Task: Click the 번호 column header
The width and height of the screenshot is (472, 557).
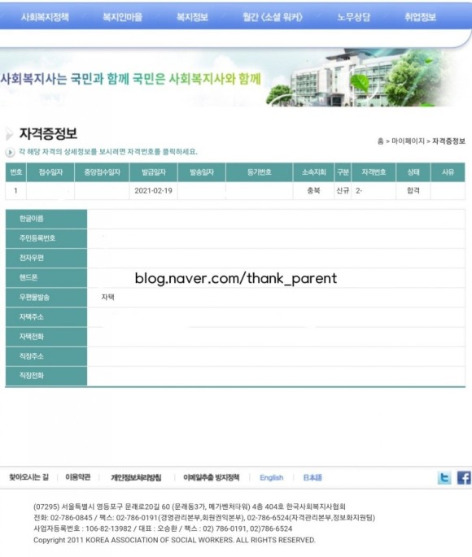Action: pos(16,172)
